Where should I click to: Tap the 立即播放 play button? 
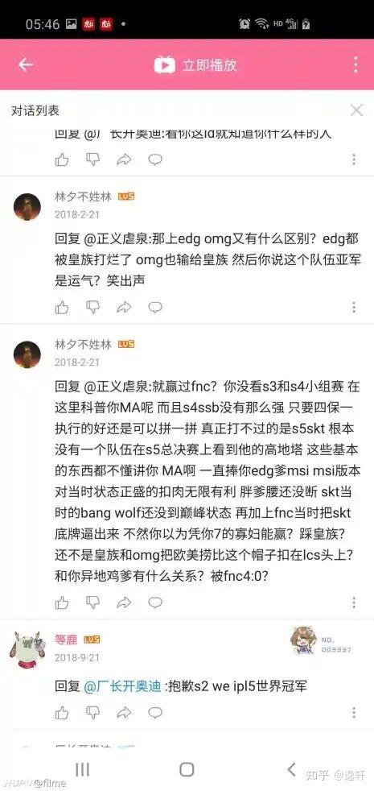195,65
